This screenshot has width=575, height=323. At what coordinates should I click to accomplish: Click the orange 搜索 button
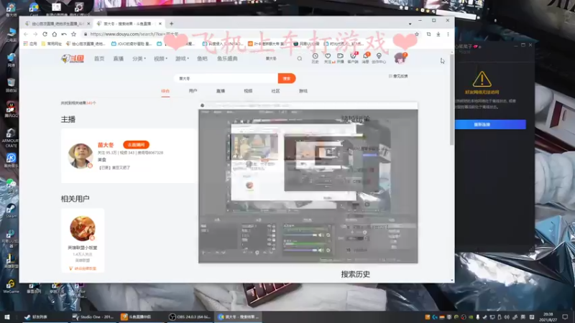point(287,78)
